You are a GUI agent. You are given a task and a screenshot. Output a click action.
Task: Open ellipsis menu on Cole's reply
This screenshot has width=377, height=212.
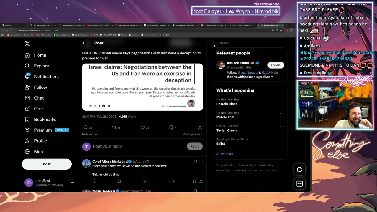[x=201, y=161]
